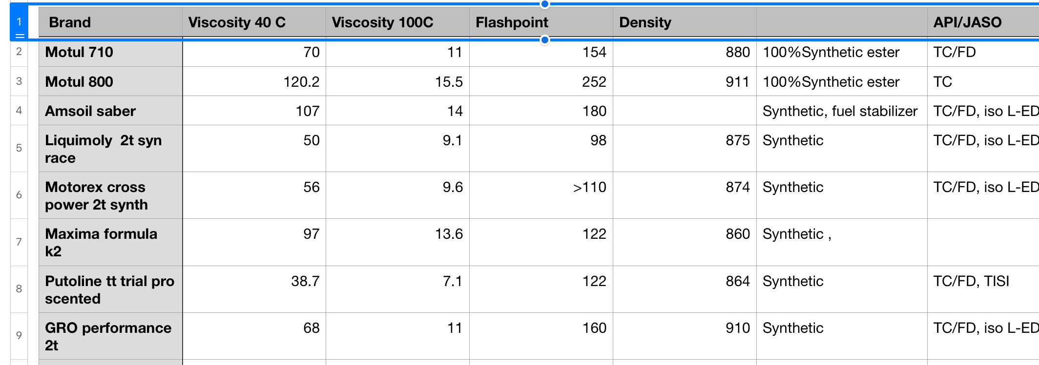Click the Density column header cell
1039x365 pixels.
click(x=685, y=22)
